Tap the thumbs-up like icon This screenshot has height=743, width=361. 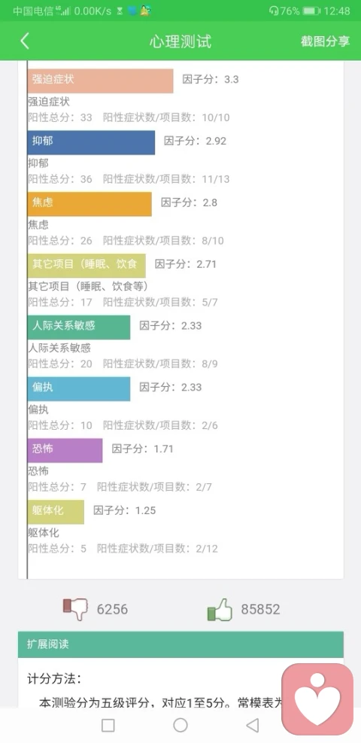click(x=220, y=609)
